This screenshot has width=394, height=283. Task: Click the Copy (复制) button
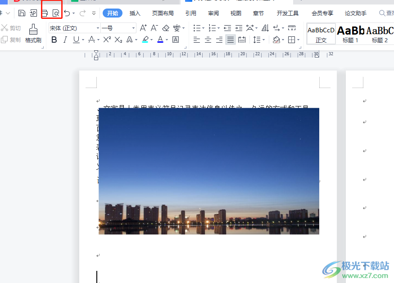(x=11, y=40)
